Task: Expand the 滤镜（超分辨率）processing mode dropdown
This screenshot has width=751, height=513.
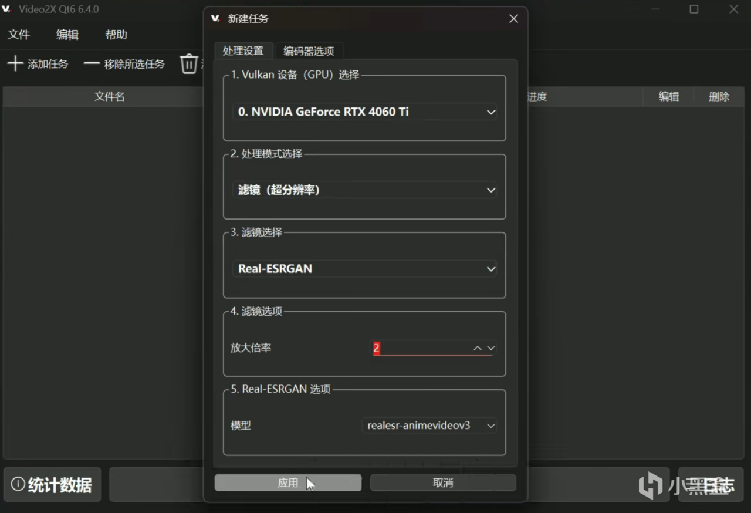Action: [x=365, y=190]
